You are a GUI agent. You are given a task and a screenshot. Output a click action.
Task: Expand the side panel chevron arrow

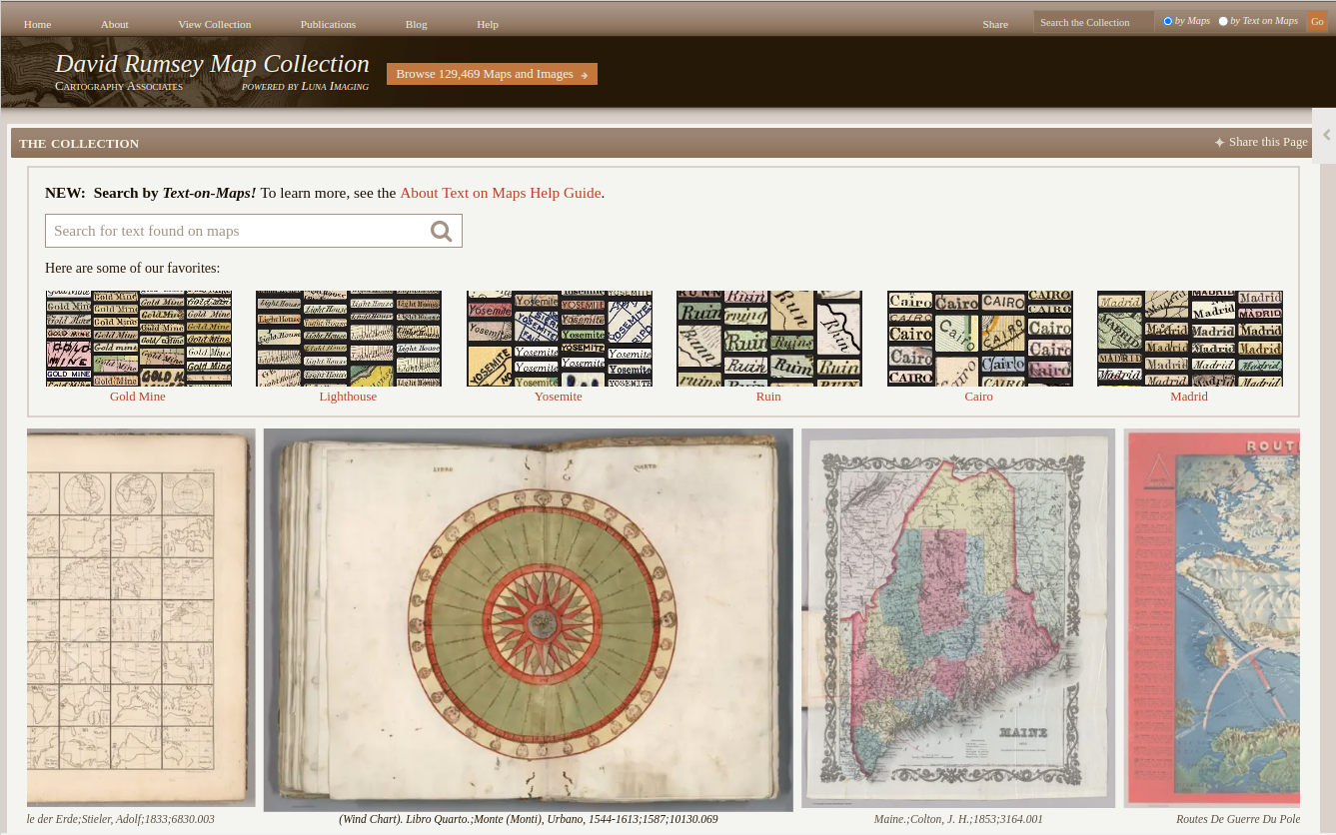1326,136
